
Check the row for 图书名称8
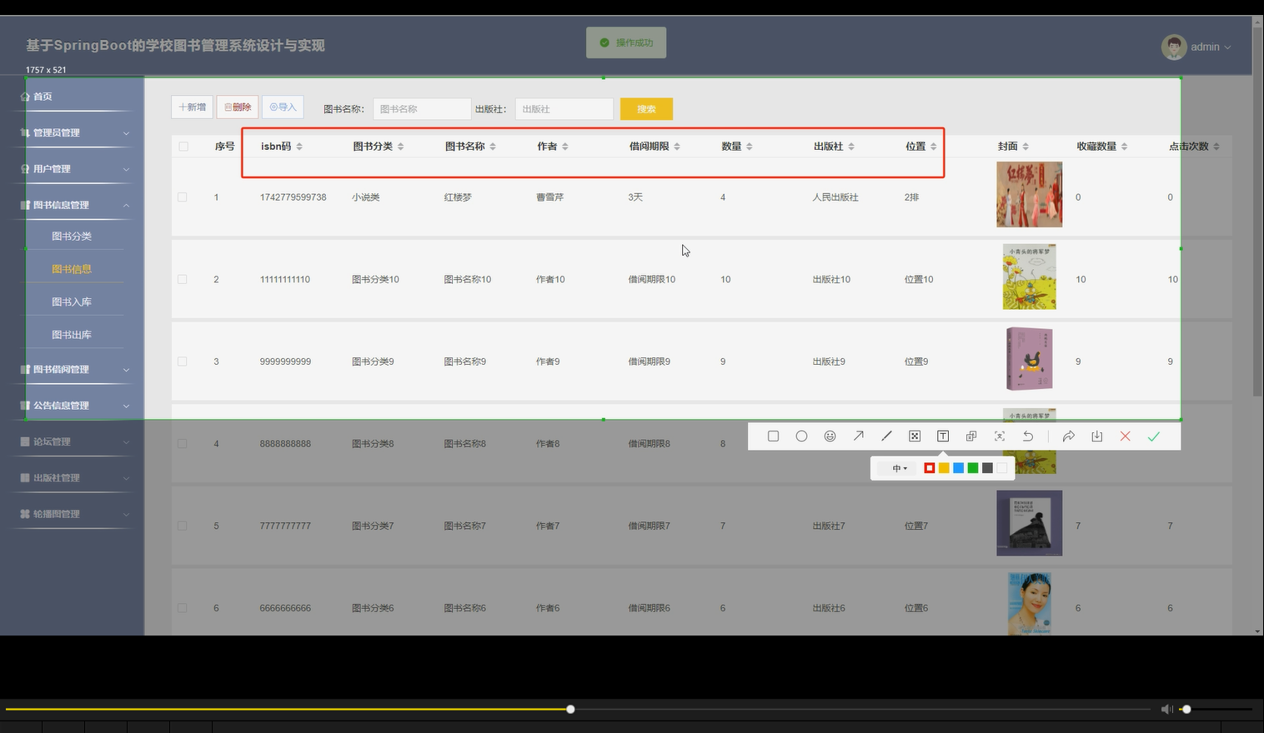click(x=183, y=444)
